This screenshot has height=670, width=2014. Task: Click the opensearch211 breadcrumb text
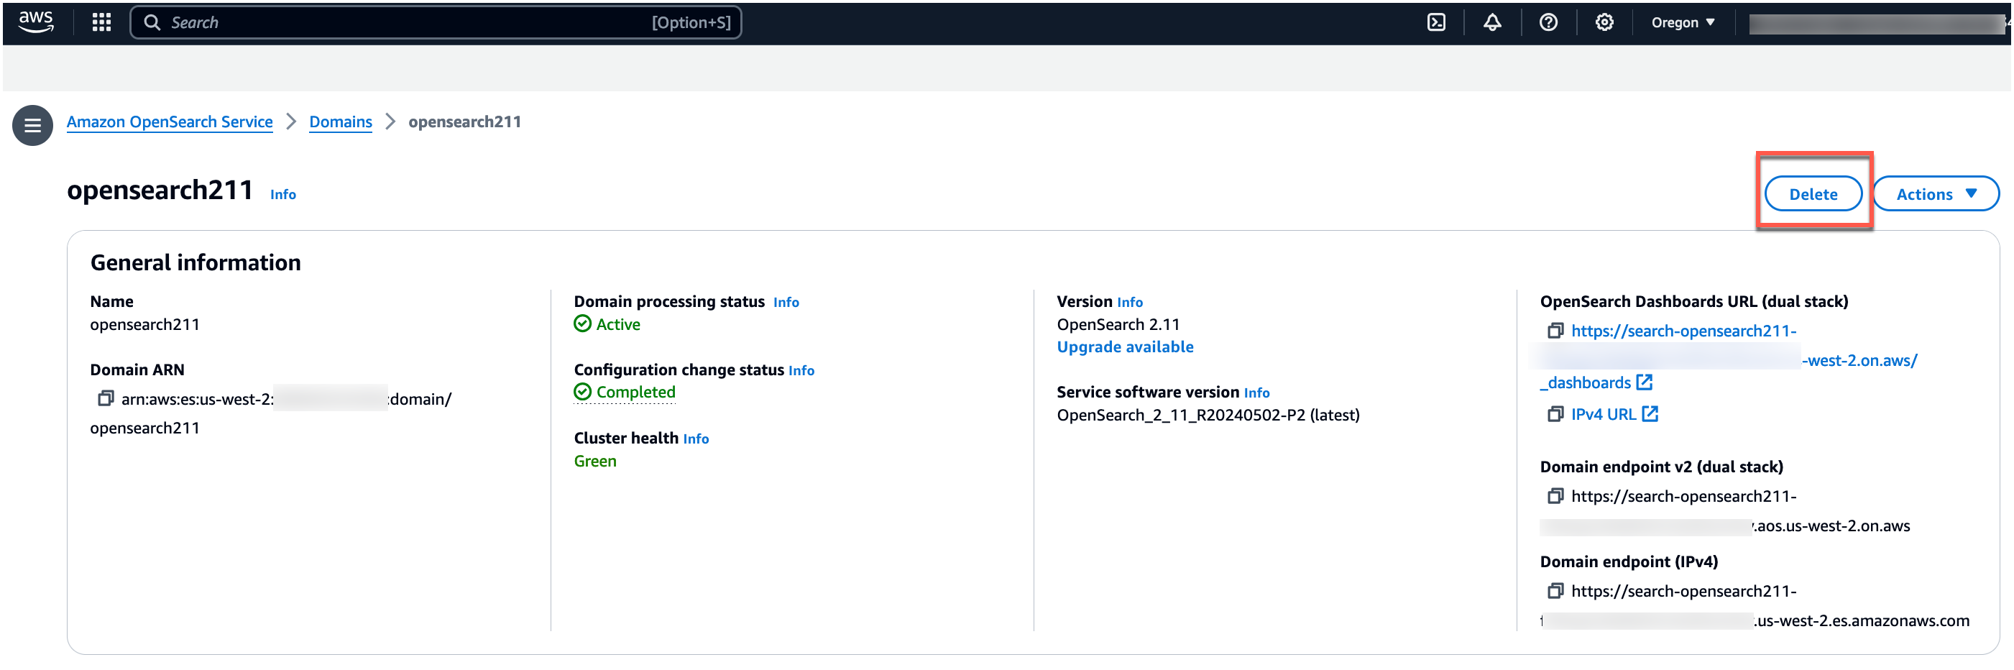pyautogui.click(x=464, y=122)
